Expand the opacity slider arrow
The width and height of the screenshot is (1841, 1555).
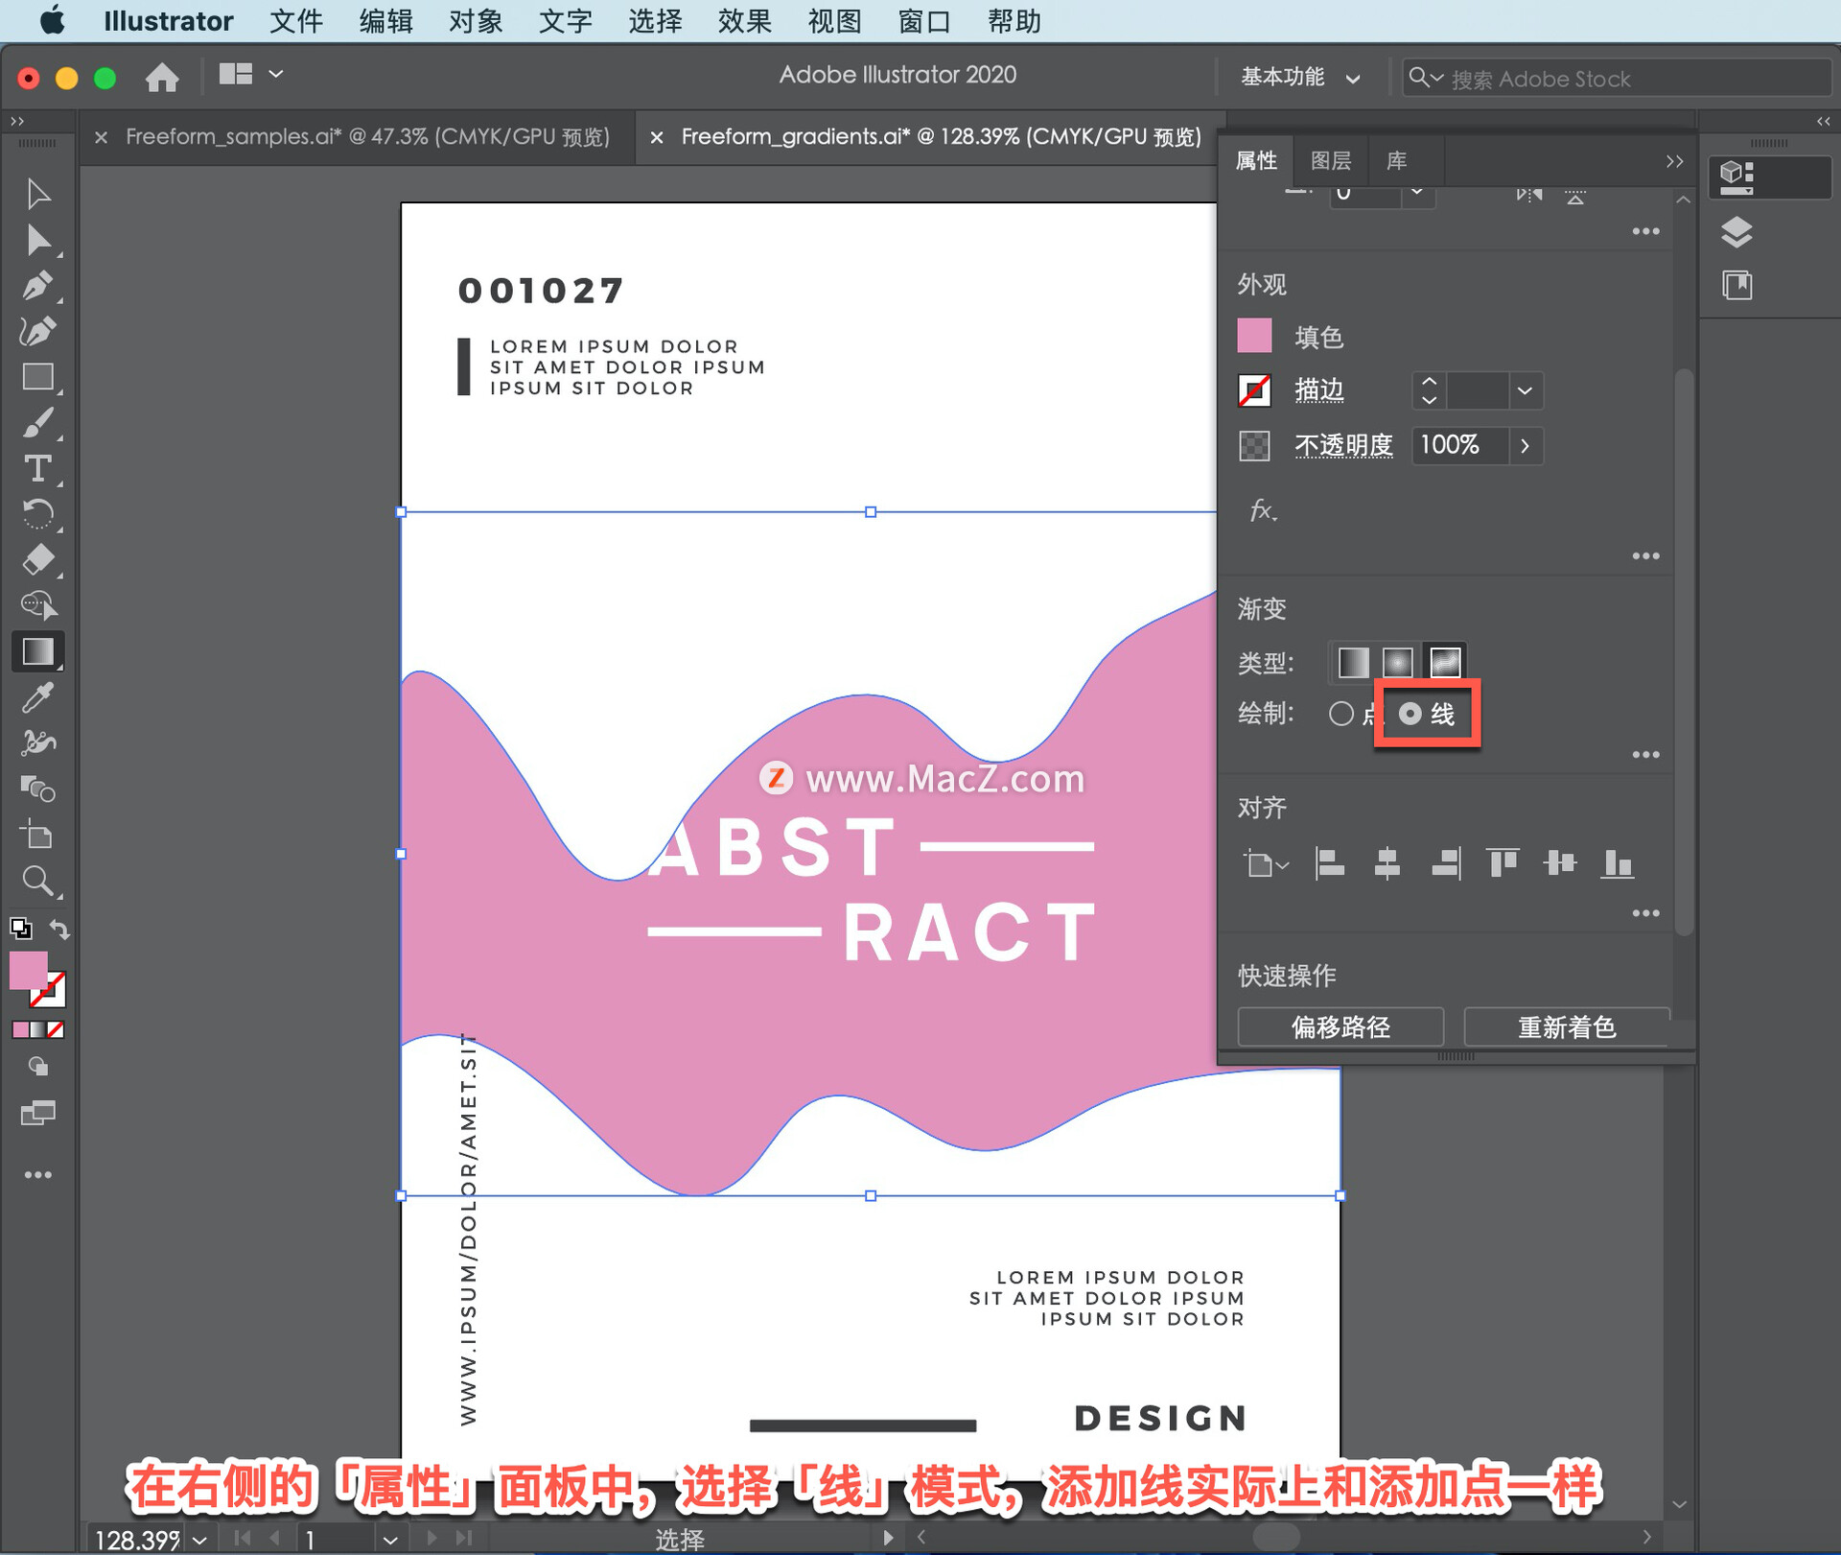click(1525, 446)
